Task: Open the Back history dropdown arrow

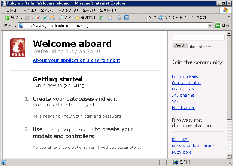Action: coord(21,18)
